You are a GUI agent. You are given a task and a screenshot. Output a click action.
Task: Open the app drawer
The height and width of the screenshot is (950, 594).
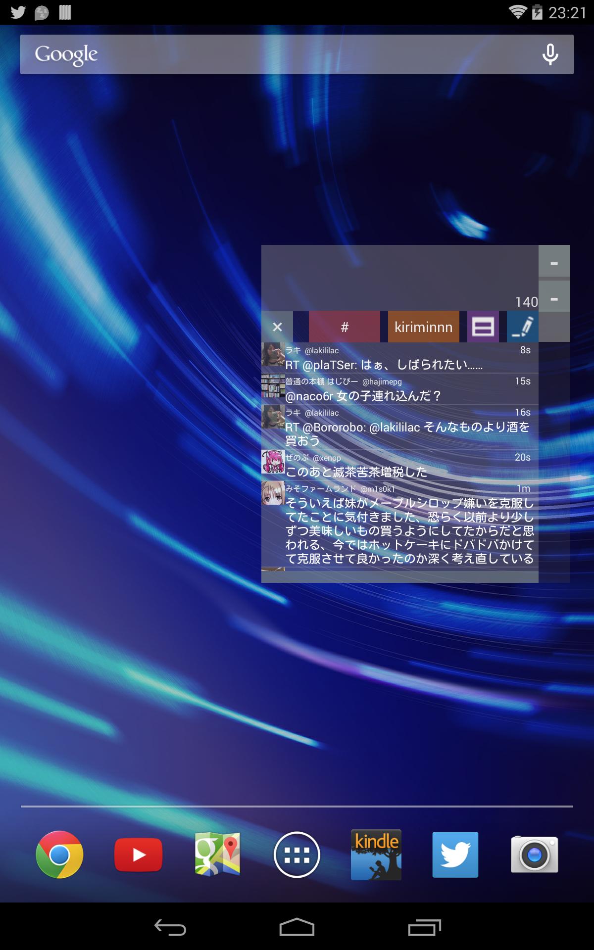(297, 855)
